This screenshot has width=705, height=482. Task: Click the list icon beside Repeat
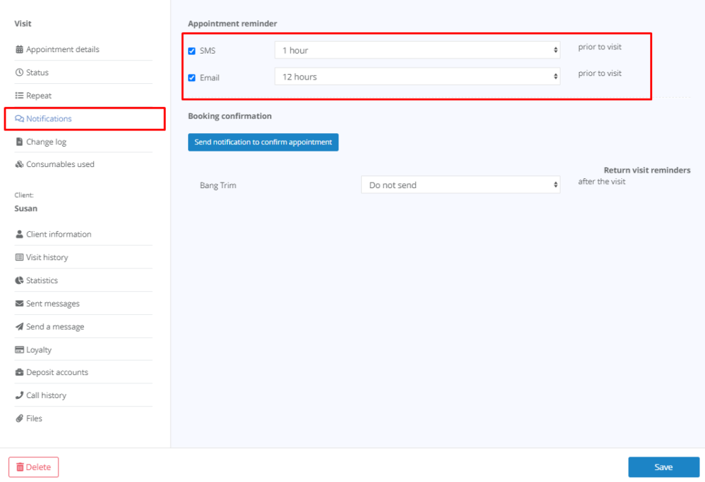[19, 96]
